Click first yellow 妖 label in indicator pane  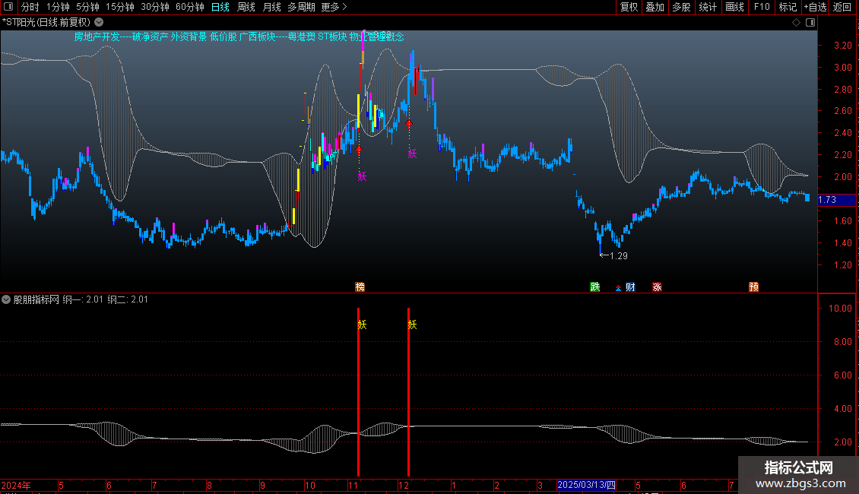[x=362, y=325]
